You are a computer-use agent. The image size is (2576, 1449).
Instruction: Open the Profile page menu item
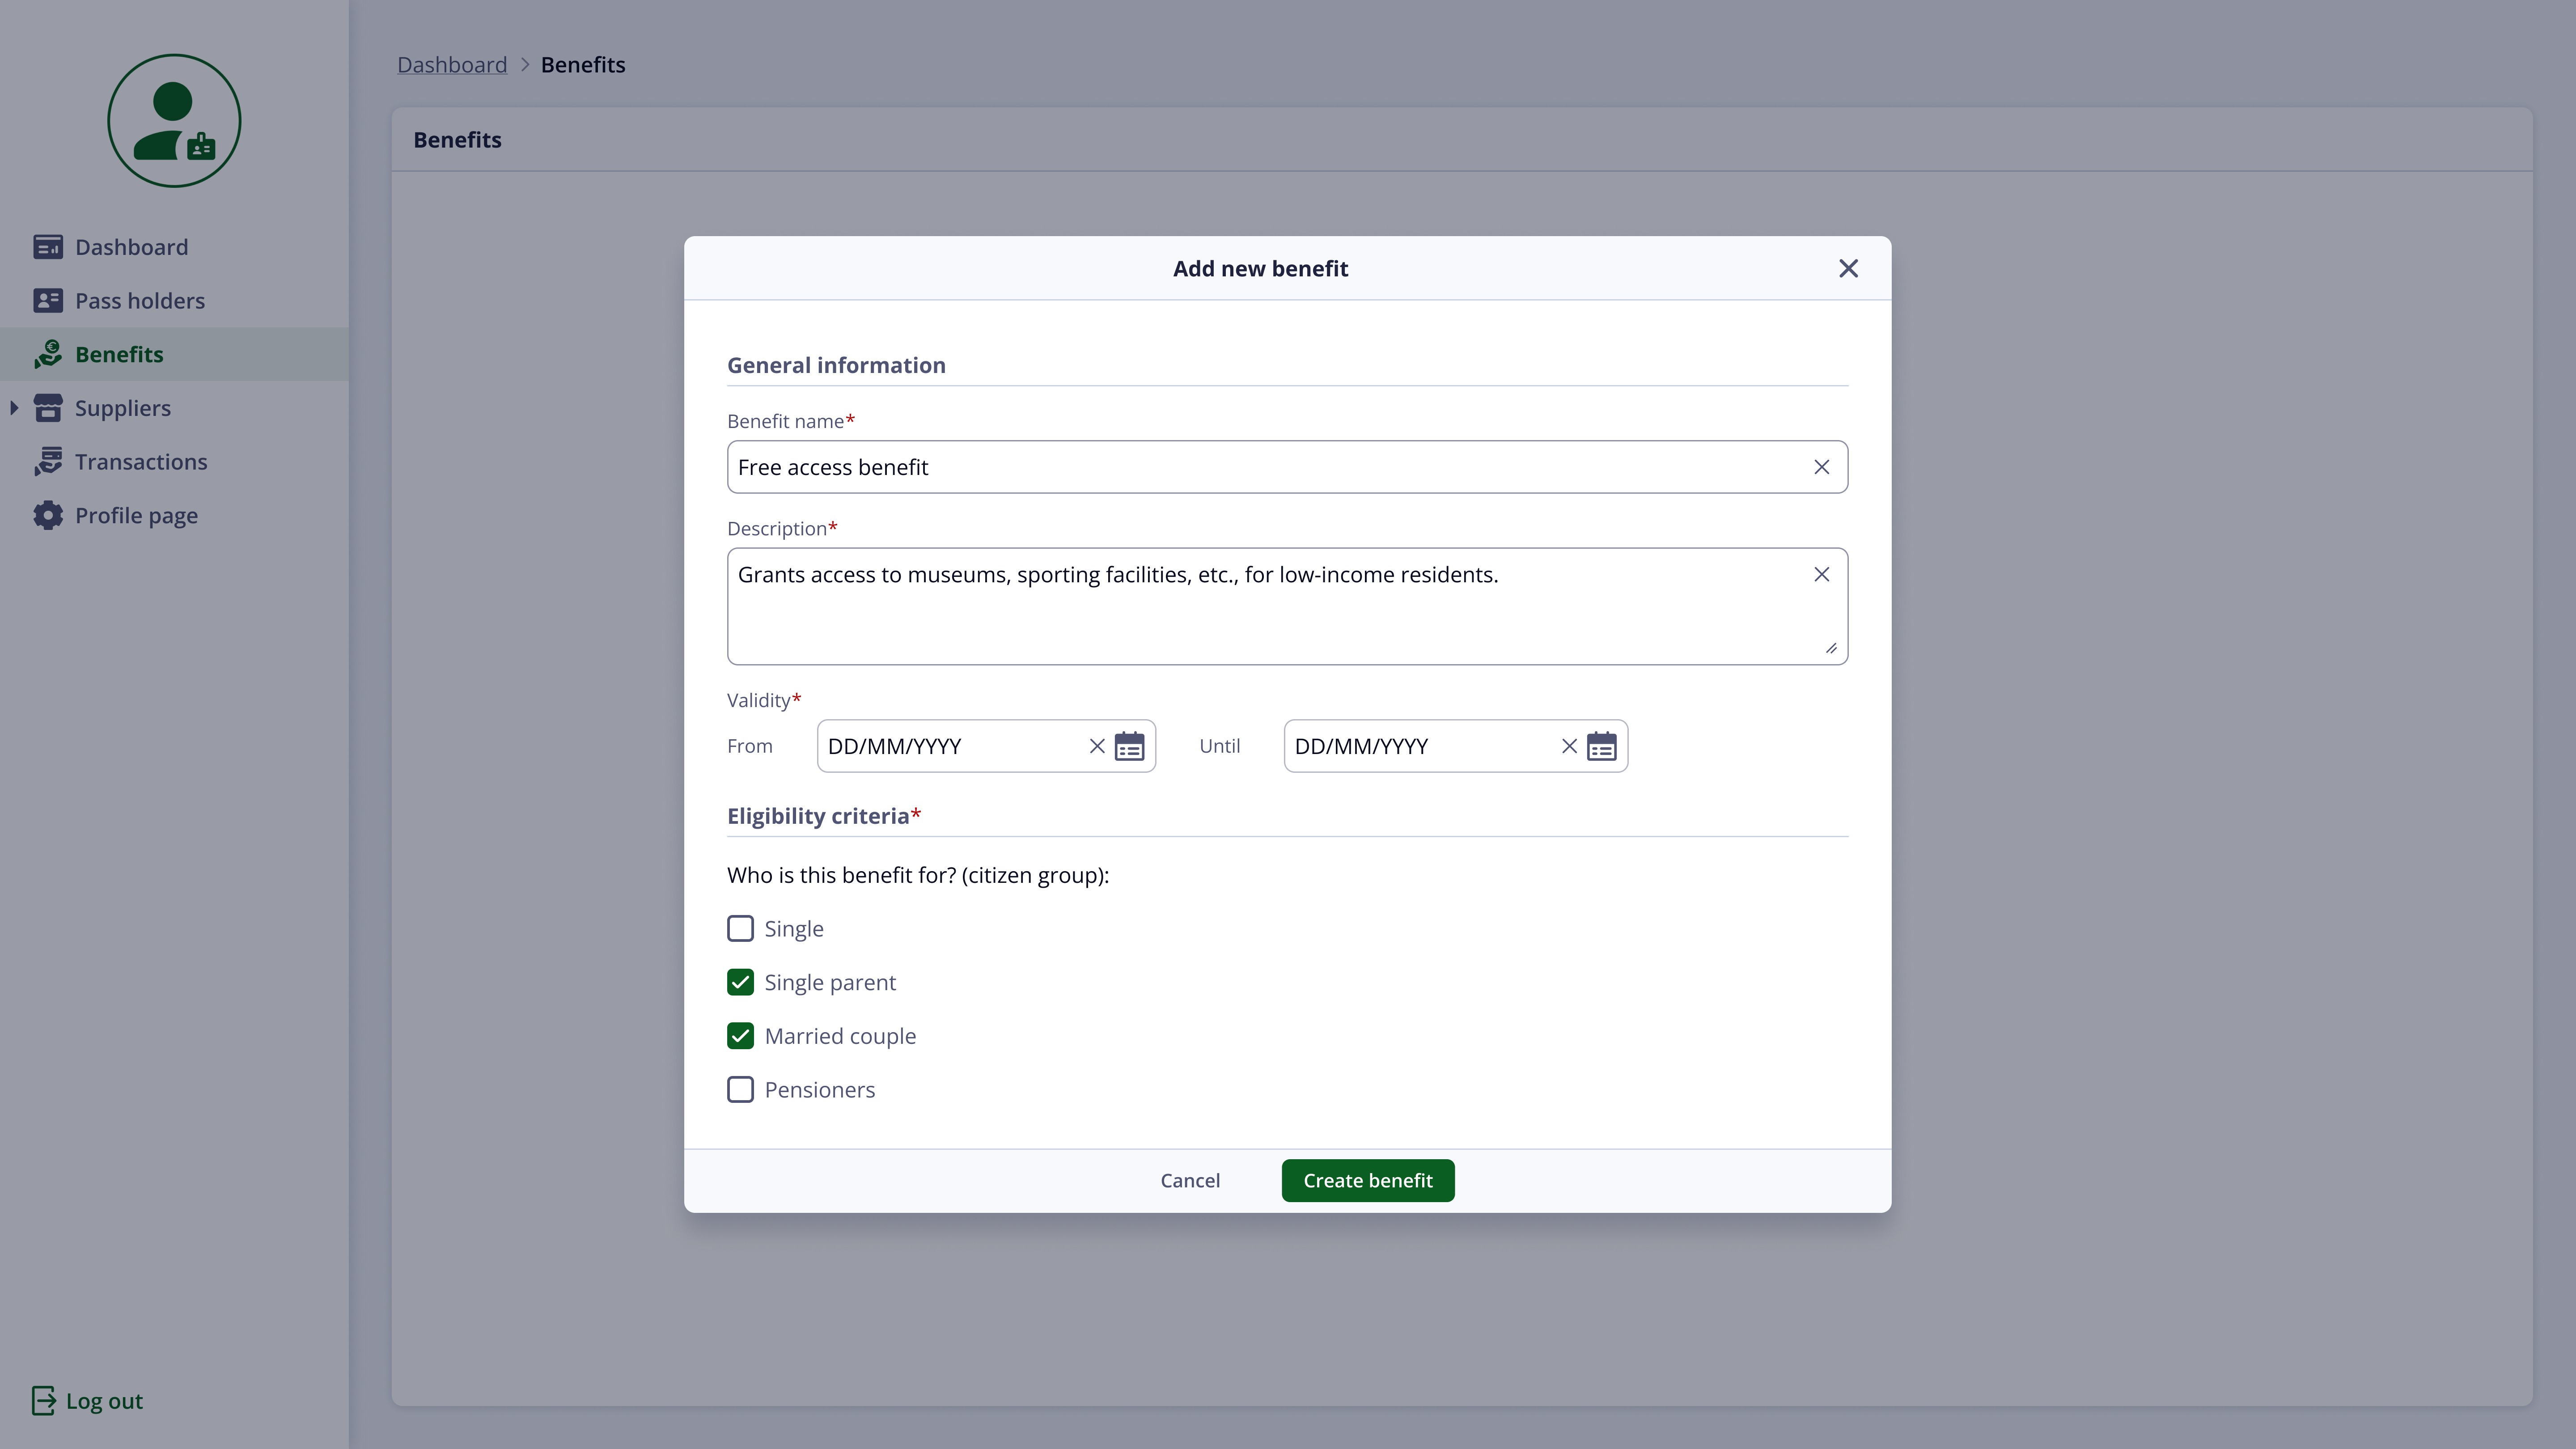point(136,516)
